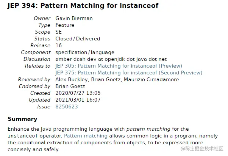Click the JEP 394 page title

click(83, 6)
